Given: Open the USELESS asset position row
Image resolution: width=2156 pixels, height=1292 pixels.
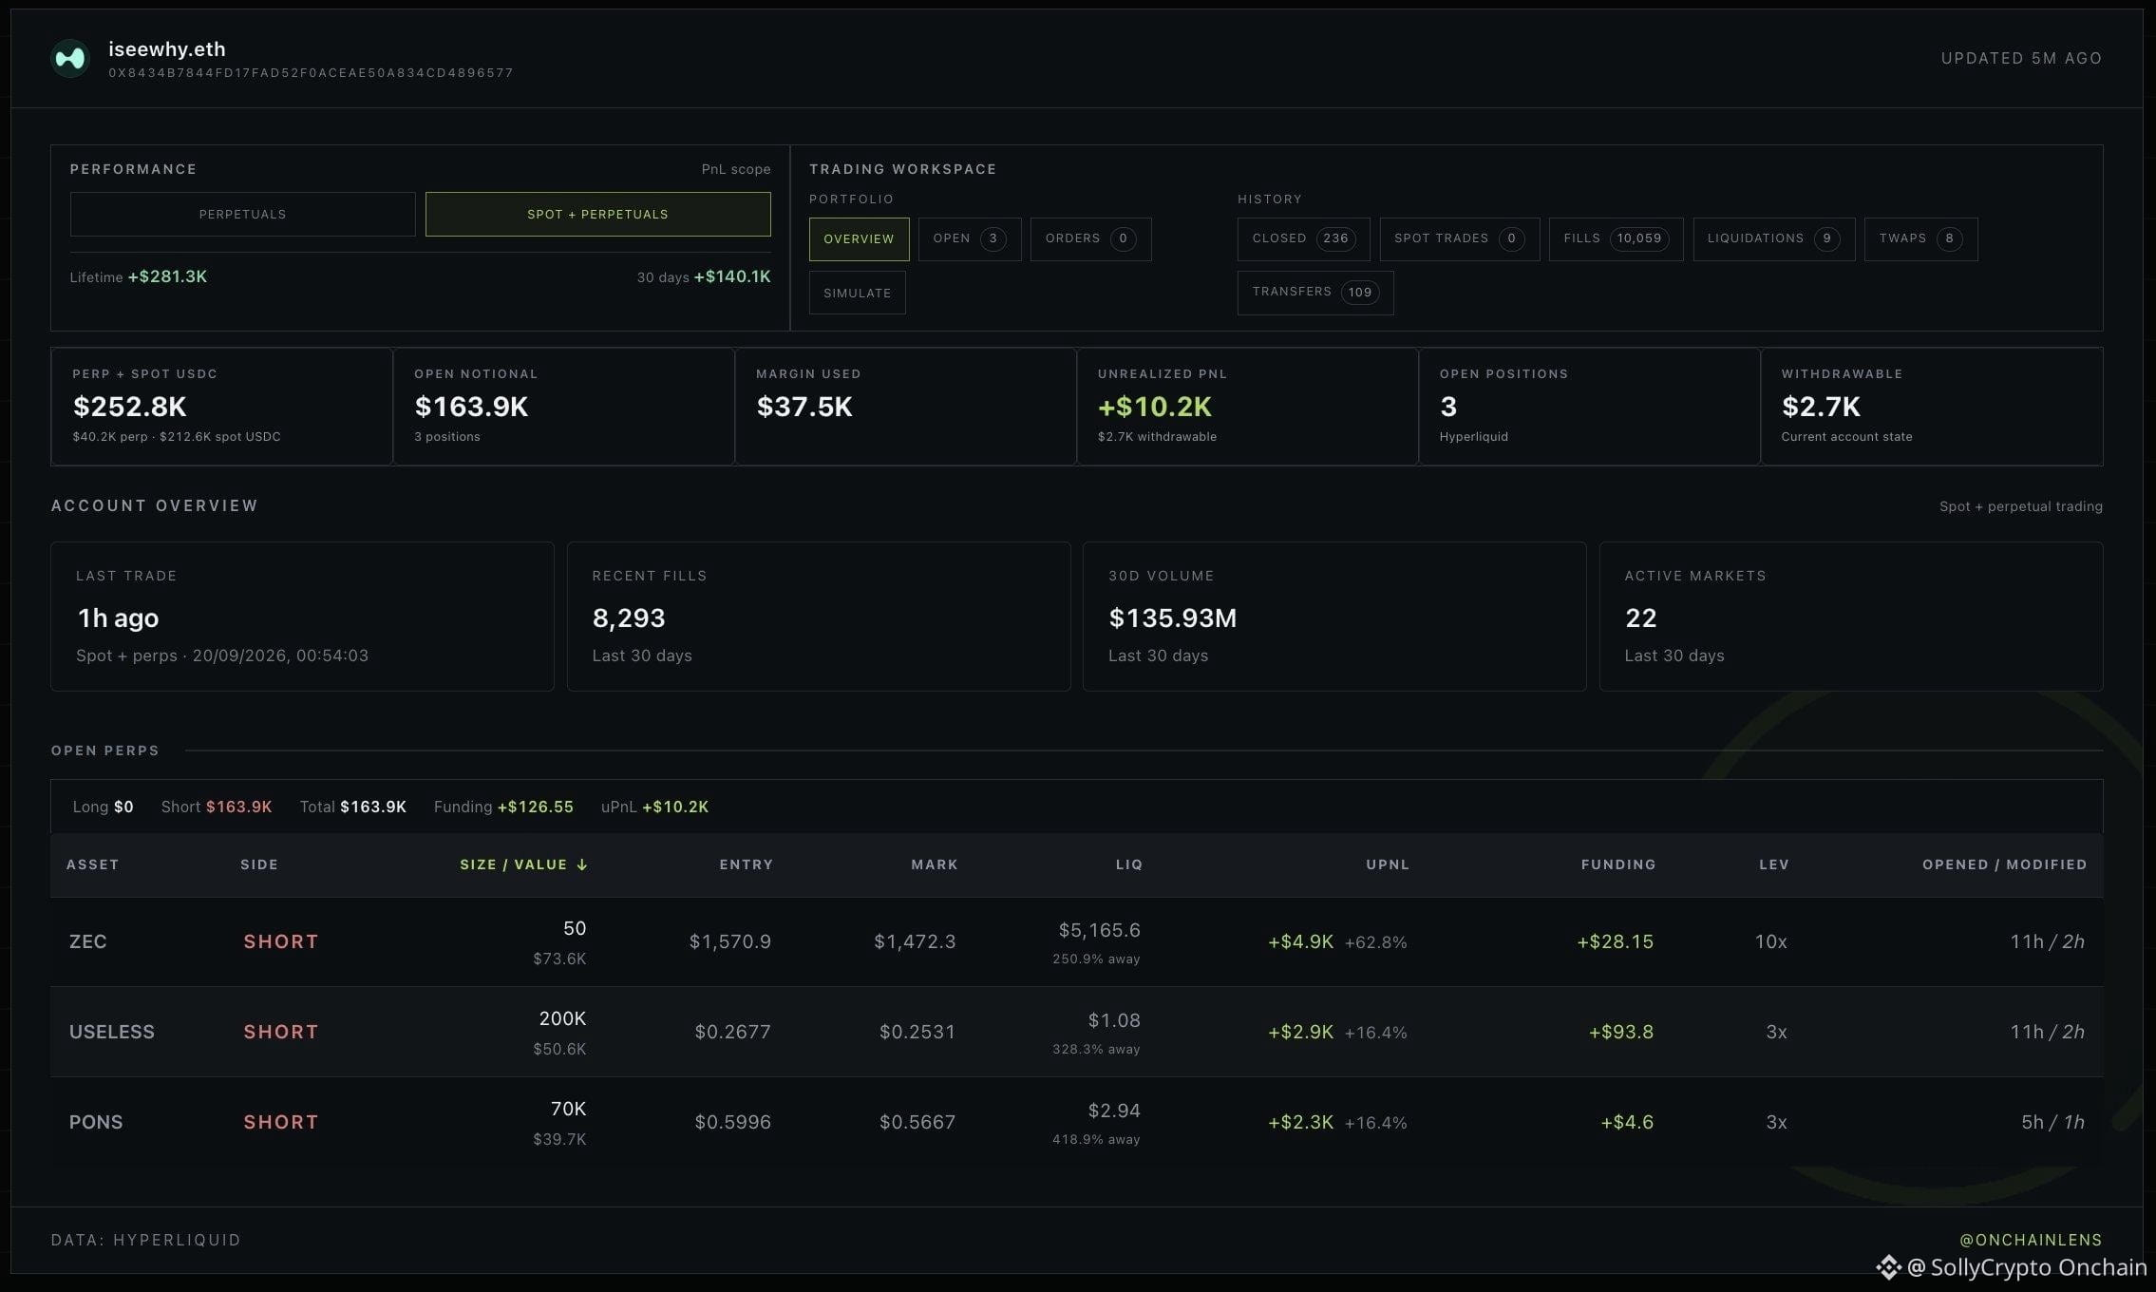Looking at the screenshot, I should point(1076,1032).
